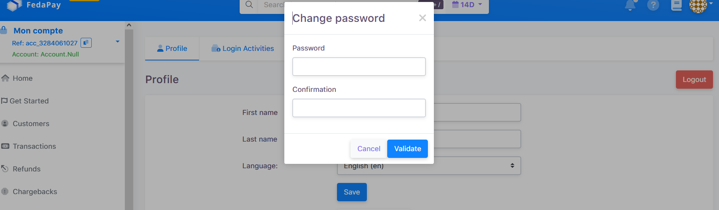Focus the Password input field
The width and height of the screenshot is (719, 210).
point(359,67)
